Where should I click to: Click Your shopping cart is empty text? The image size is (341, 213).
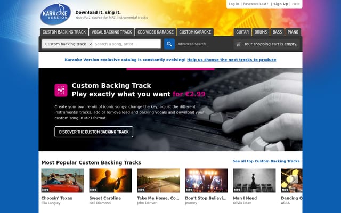click(x=270, y=44)
